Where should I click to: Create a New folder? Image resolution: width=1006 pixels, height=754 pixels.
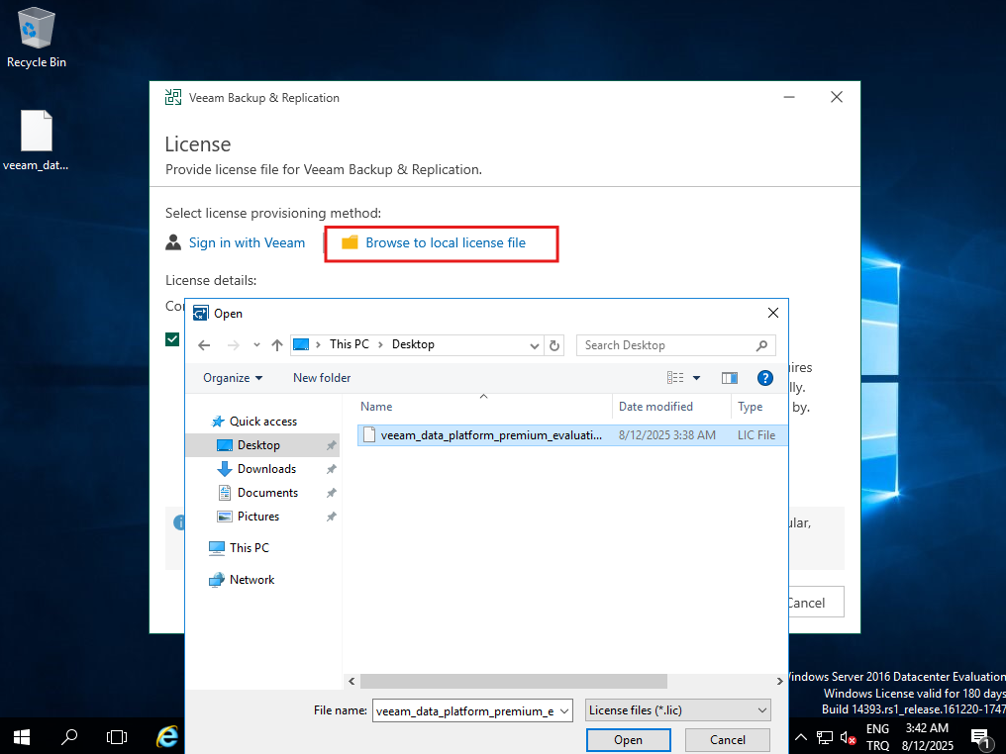[x=322, y=378]
